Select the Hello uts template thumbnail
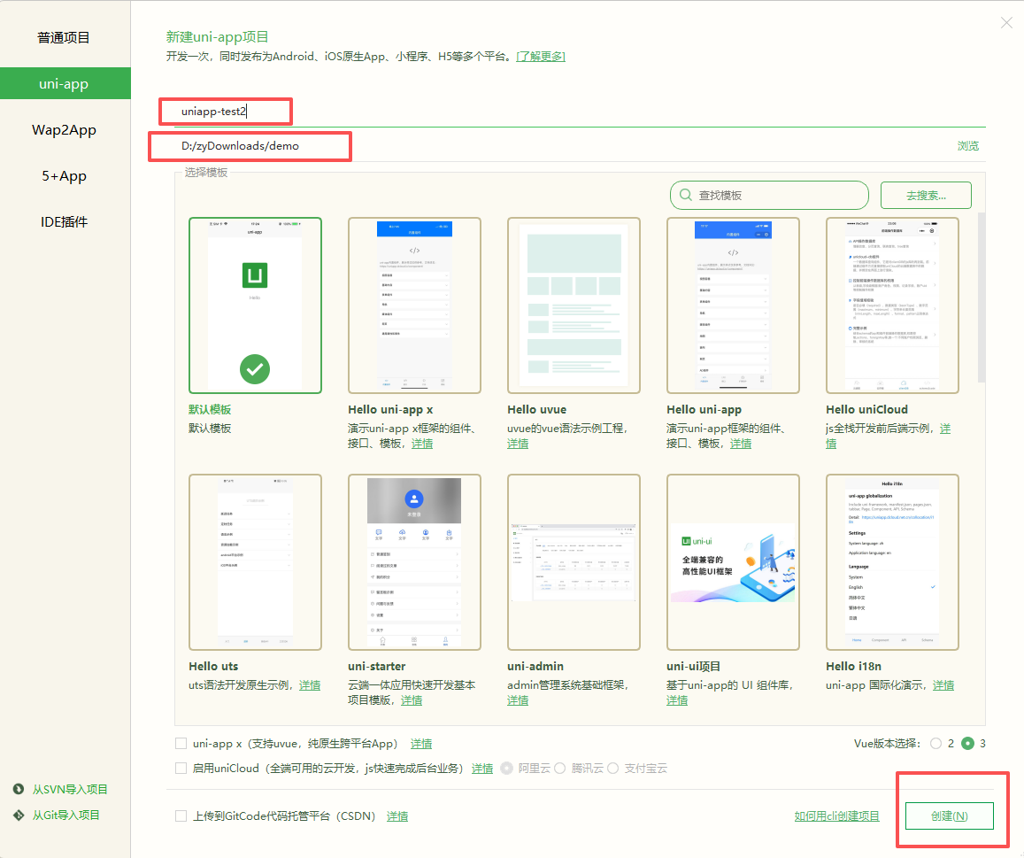The height and width of the screenshot is (858, 1024). (x=255, y=562)
